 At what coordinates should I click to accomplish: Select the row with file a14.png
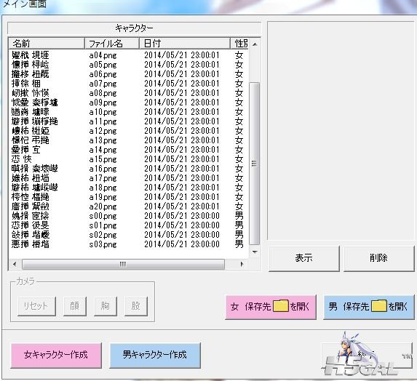(x=129, y=150)
